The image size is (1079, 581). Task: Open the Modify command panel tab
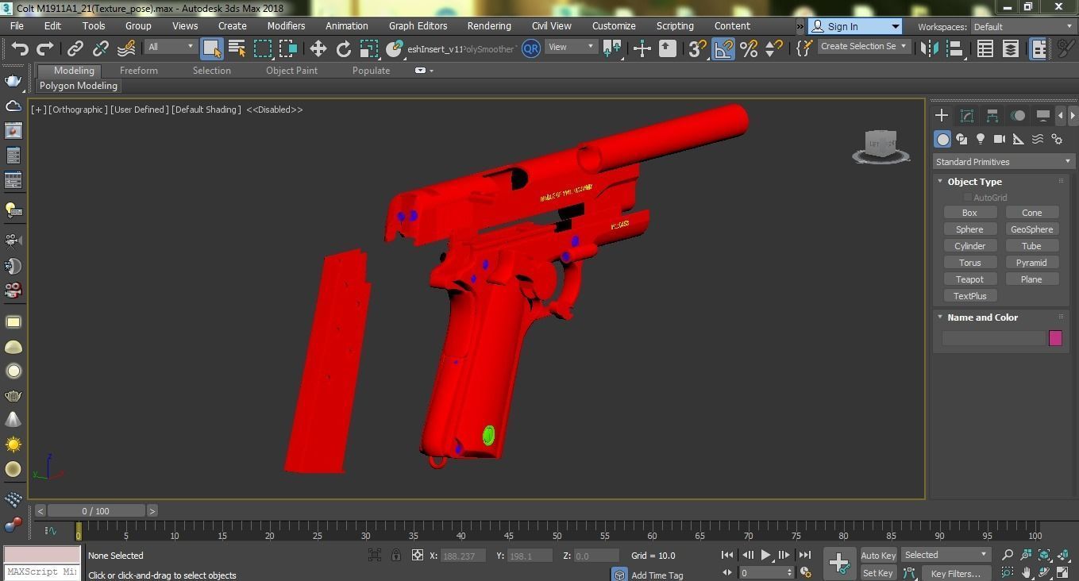(x=967, y=116)
